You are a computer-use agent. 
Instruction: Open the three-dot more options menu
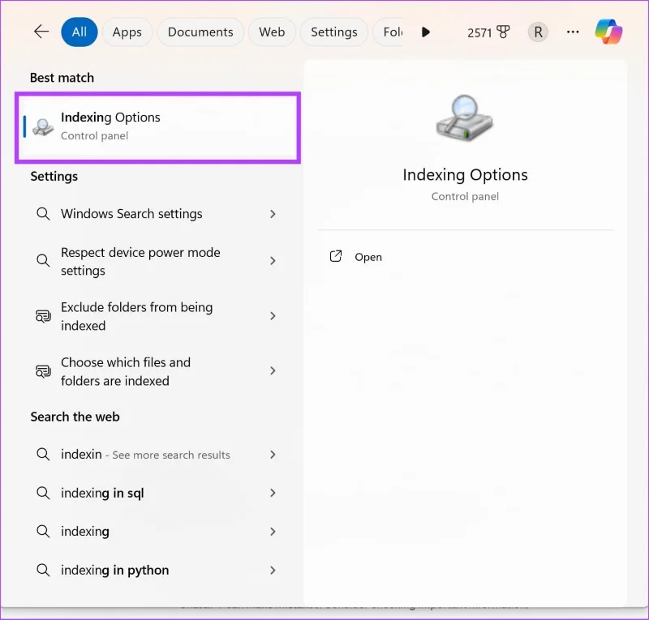click(573, 32)
